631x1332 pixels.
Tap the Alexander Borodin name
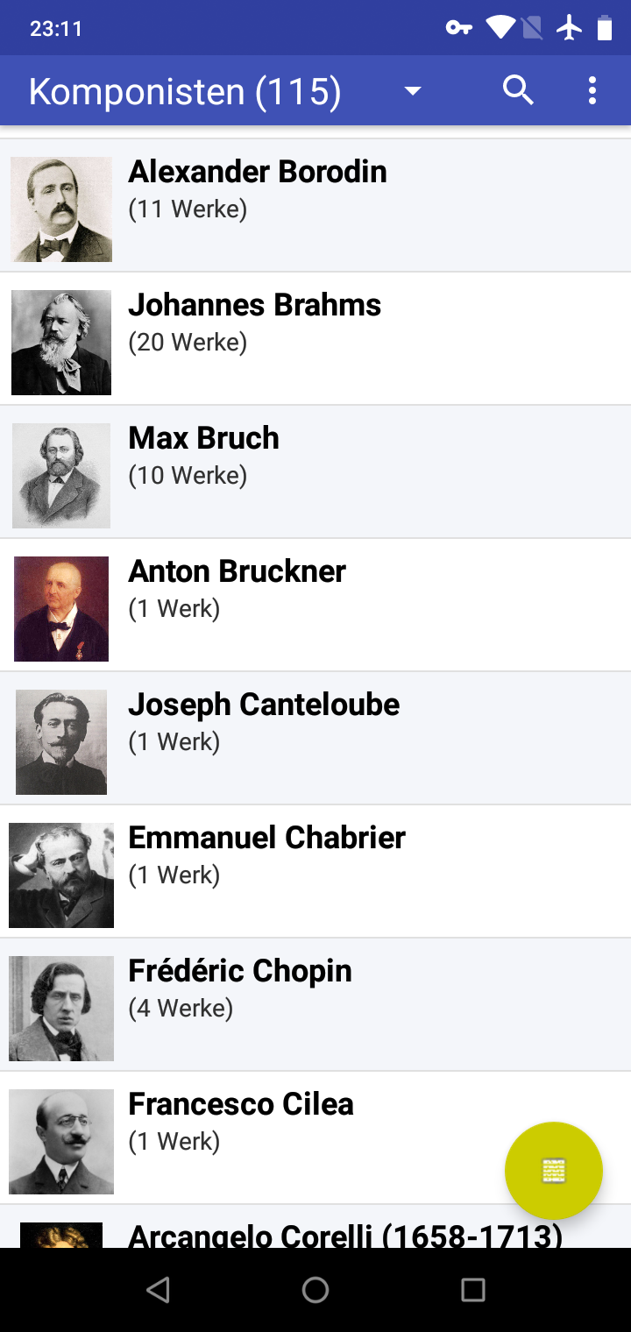[258, 172]
